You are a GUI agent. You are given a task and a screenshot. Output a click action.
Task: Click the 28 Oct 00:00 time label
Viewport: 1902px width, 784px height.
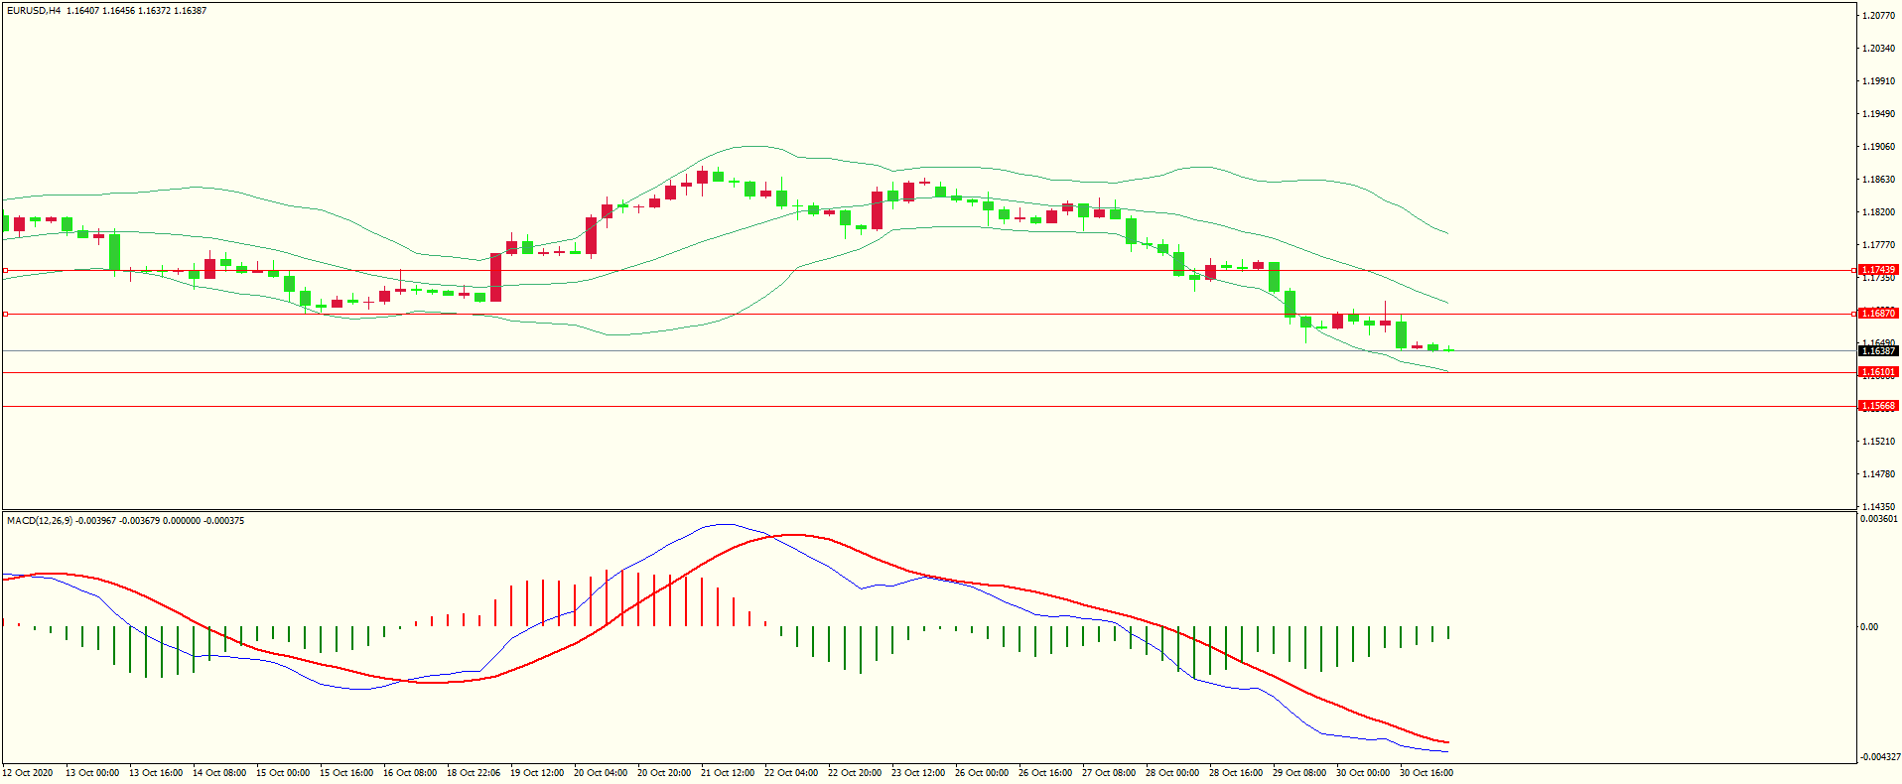point(1172,773)
